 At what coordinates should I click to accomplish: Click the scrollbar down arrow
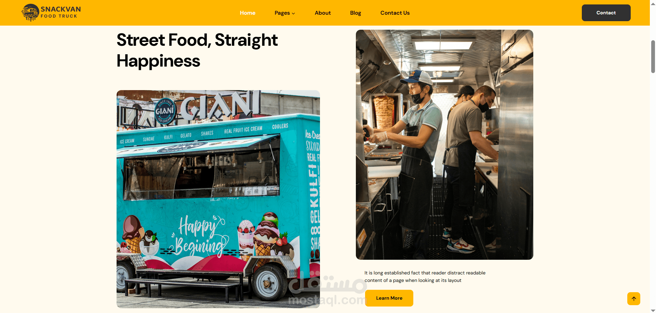(653, 310)
